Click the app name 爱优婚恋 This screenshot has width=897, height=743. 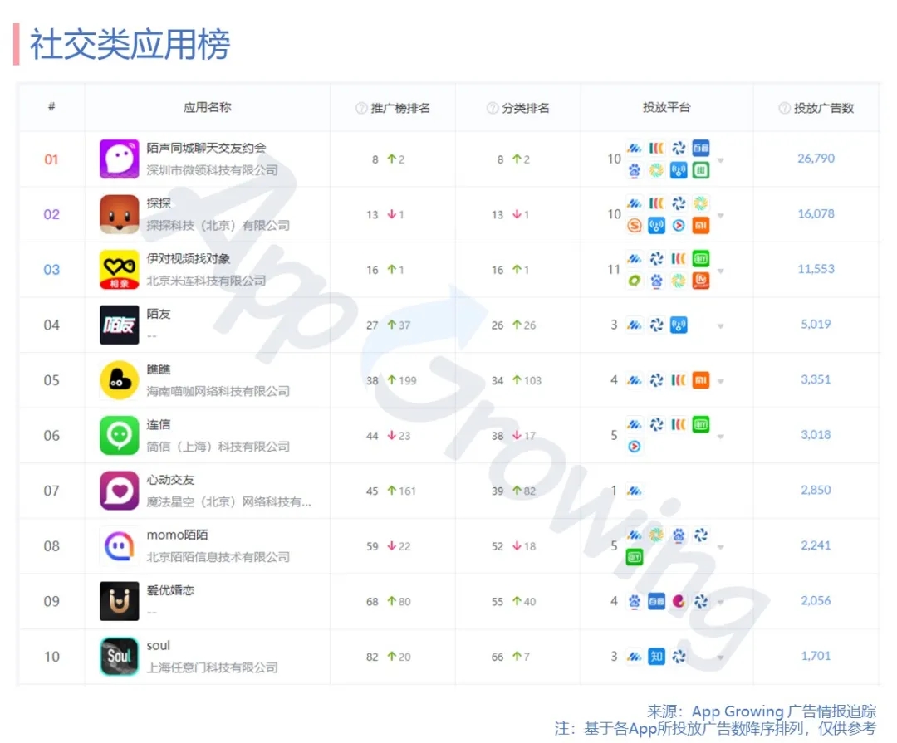[x=170, y=590]
